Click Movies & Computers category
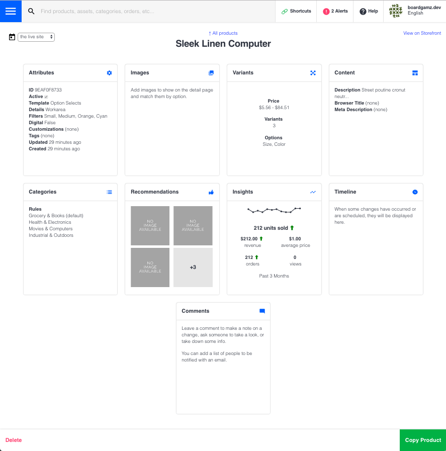Image resolution: width=446 pixels, height=451 pixels. click(51, 229)
